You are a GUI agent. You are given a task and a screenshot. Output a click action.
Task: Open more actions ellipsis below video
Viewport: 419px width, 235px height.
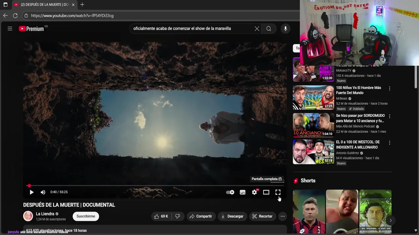282,216
